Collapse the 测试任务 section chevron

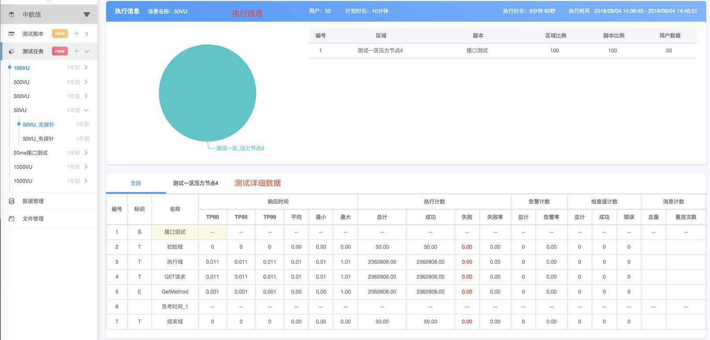87,51
